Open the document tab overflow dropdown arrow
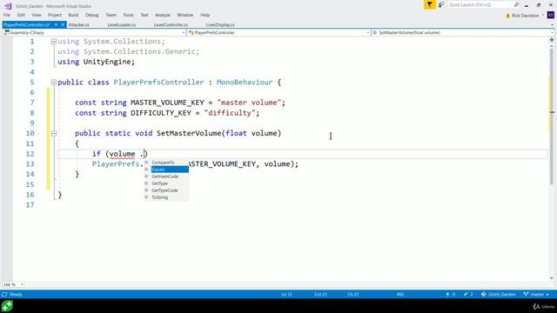Screen dimensions: 557x313 tap(552, 25)
